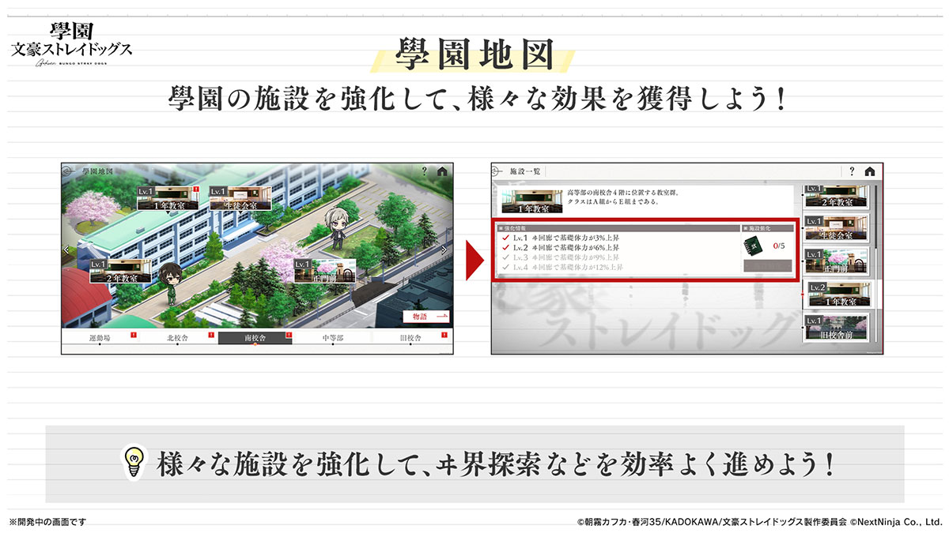Select the enhancement book item in the 施設強化 panel
The height and width of the screenshot is (533, 949).
coord(753,246)
